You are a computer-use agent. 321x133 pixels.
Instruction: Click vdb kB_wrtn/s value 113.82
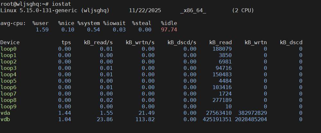(x=145, y=119)
